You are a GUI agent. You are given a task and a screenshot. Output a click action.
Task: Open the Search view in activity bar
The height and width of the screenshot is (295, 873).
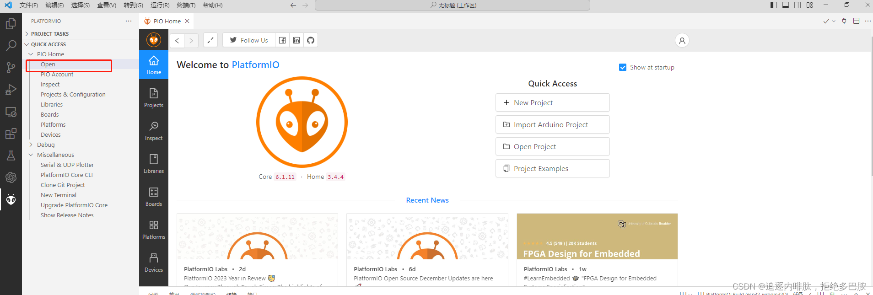coord(11,46)
